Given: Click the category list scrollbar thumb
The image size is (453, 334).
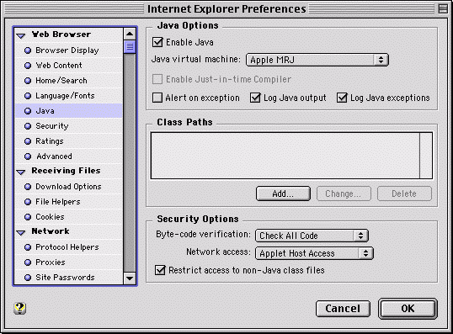Looking at the screenshot, I should (x=130, y=47).
